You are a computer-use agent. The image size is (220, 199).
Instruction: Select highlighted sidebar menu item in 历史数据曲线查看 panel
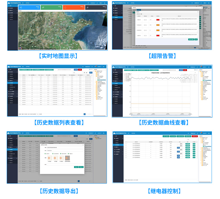117,83
